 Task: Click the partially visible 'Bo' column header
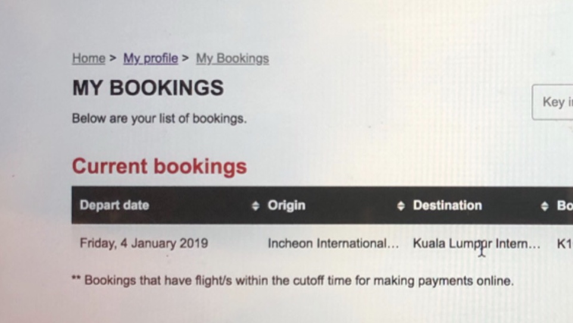pos(564,205)
